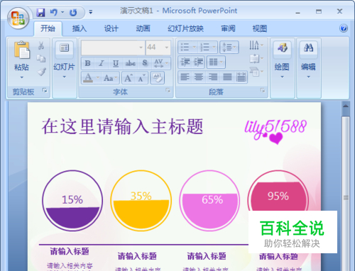355x271 pixels.
Task: Align text left
Action: [x=185, y=77]
